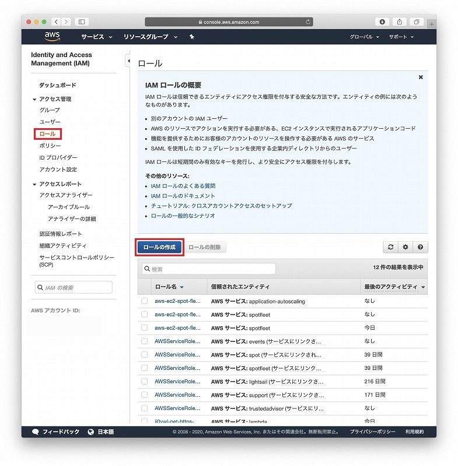Screen dimensions: 458x466
Task: Open Safari downloads icon
Action: [382, 22]
